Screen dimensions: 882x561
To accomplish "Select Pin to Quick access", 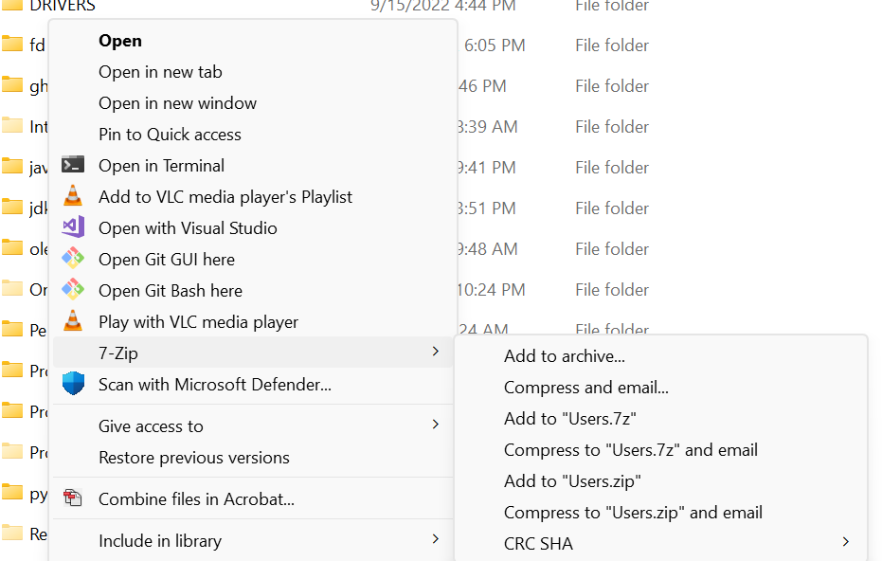I will 170,135.
